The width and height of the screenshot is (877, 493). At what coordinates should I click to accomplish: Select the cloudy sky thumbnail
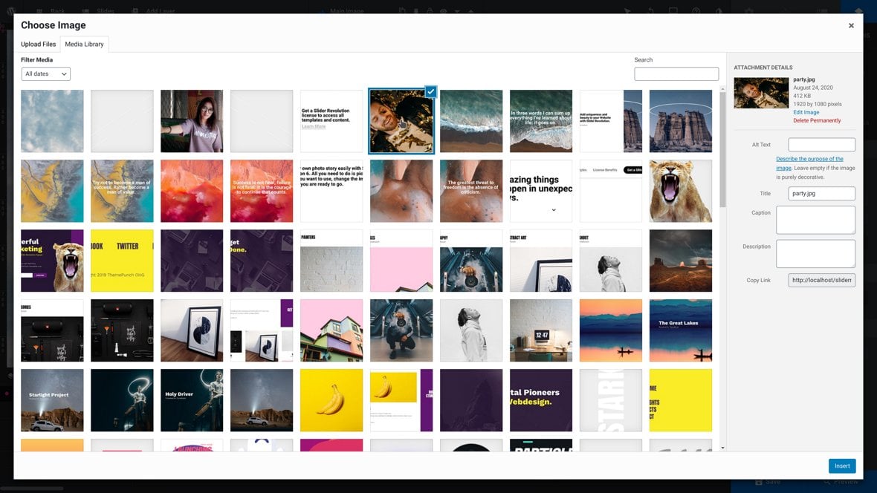(52, 121)
